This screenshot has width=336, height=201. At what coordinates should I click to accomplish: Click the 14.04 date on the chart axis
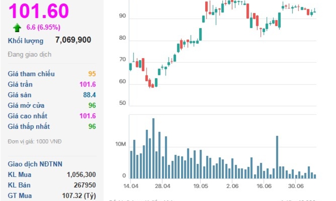pos(132,186)
